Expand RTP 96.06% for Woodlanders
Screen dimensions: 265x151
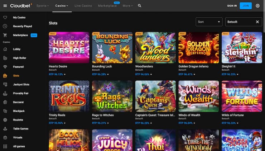coord(144,74)
